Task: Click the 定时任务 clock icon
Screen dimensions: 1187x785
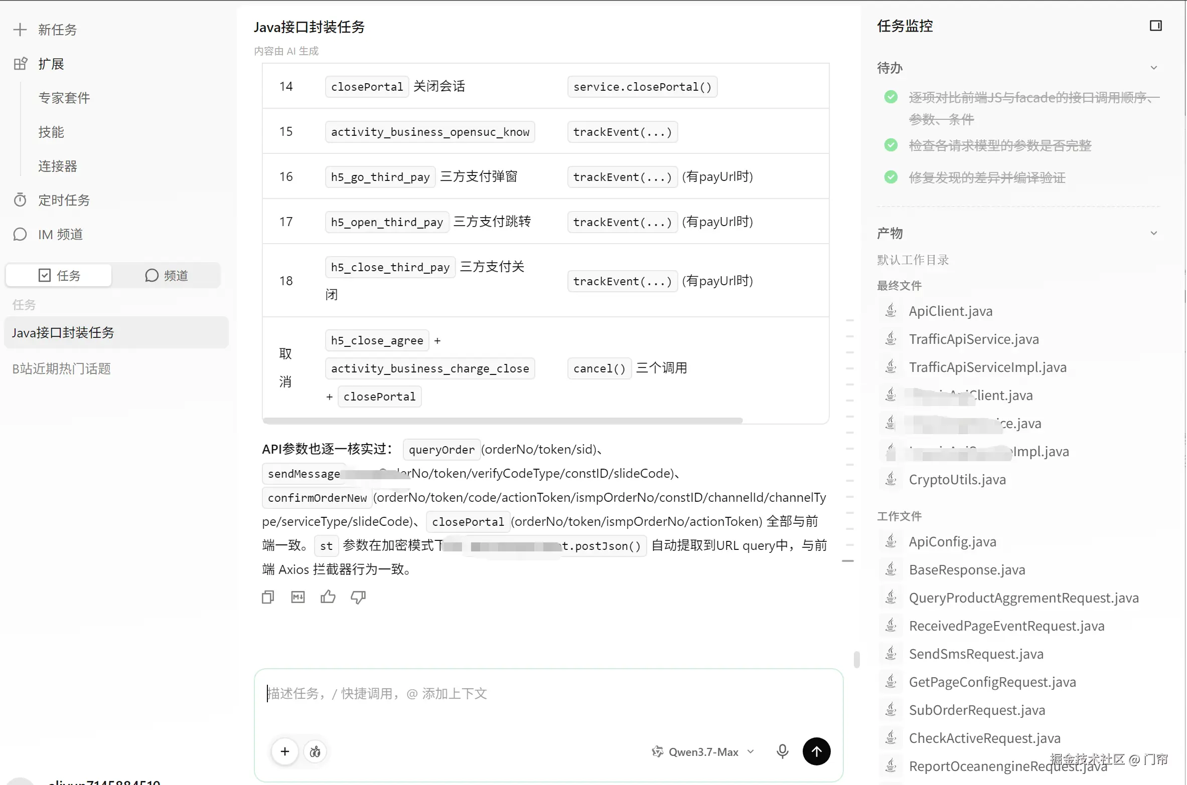Action: point(20,200)
